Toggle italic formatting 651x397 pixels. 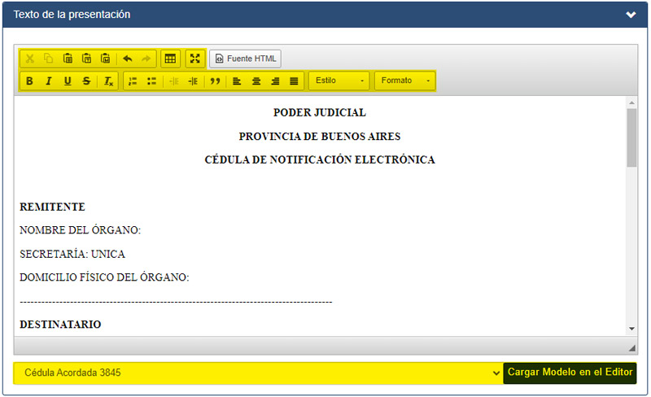49,81
